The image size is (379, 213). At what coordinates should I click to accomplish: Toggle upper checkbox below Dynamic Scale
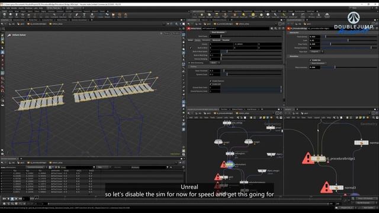point(211,81)
